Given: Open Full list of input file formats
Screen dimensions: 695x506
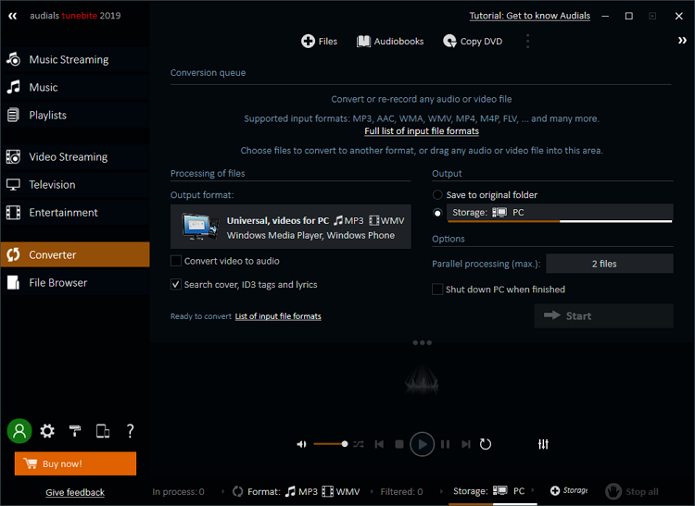Looking at the screenshot, I should pyautogui.click(x=422, y=131).
